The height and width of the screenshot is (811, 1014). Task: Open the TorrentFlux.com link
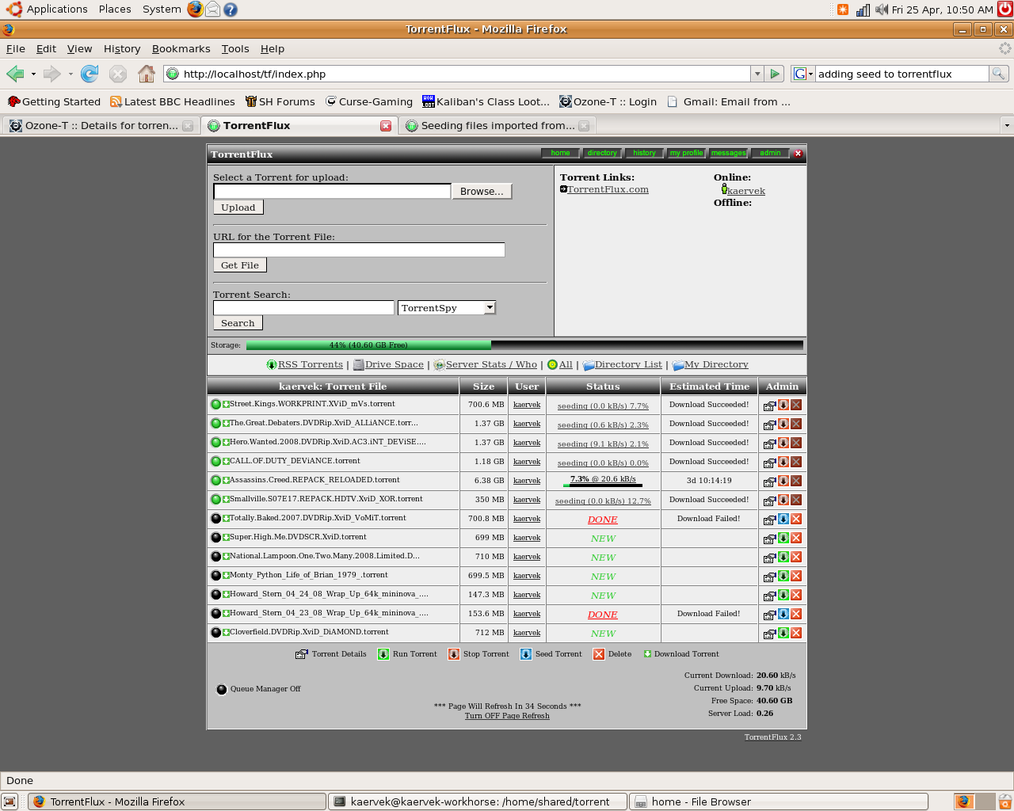coord(608,189)
